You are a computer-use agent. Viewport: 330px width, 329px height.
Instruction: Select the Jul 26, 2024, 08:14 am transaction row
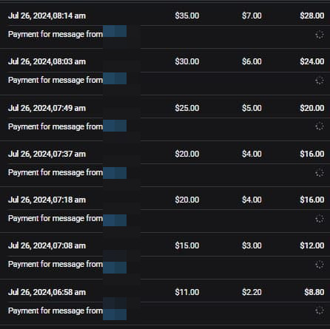tap(165, 25)
